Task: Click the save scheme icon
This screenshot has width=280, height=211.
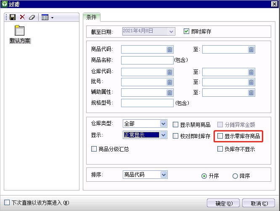Action: coord(13,17)
